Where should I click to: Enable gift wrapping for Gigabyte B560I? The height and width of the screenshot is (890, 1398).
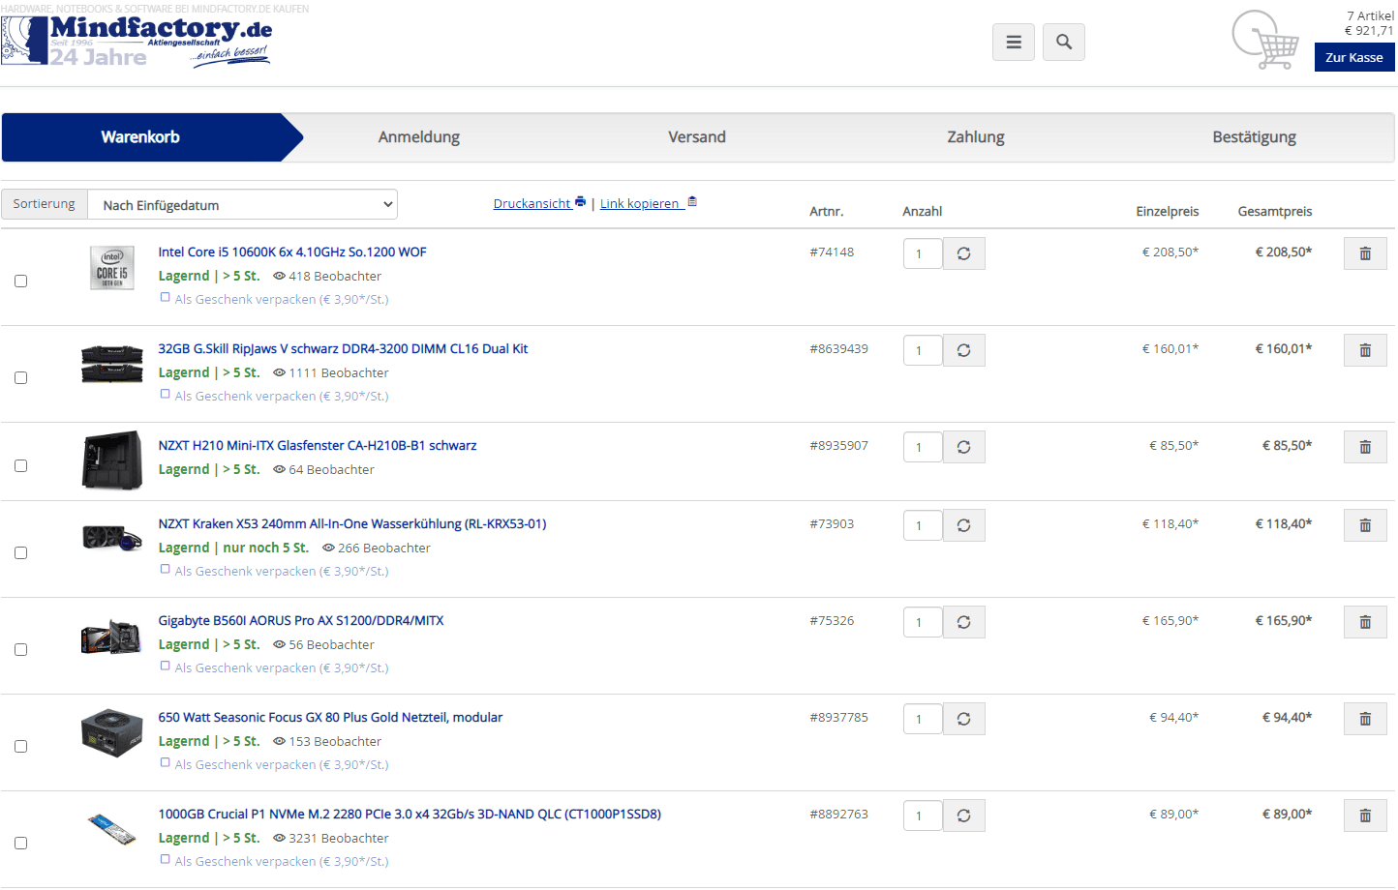(165, 667)
